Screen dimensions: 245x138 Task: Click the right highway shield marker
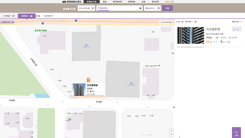[x=76, y=21]
